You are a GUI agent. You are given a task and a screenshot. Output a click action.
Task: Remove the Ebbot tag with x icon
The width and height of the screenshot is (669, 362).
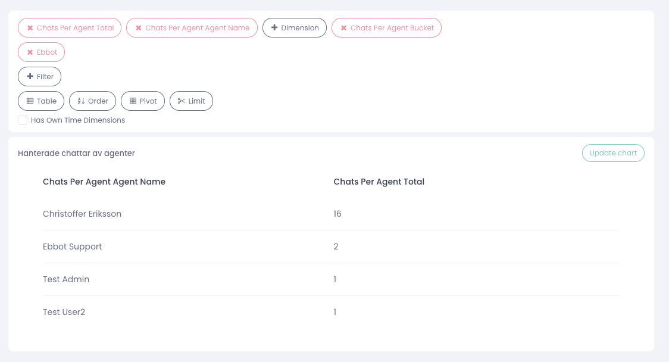point(30,52)
